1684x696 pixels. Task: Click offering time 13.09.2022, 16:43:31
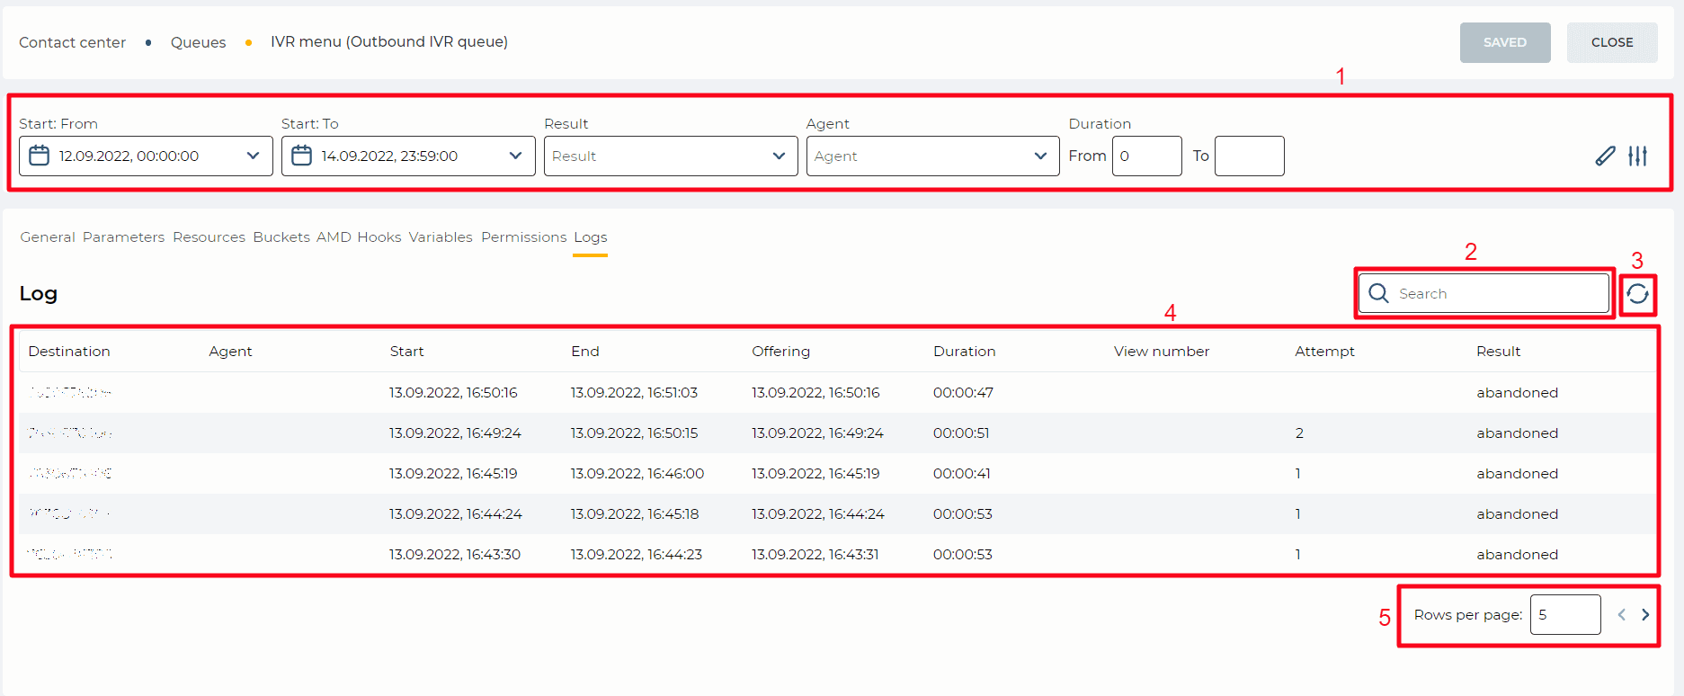(x=815, y=555)
